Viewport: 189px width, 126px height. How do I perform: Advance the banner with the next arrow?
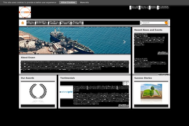click(x=124, y=42)
